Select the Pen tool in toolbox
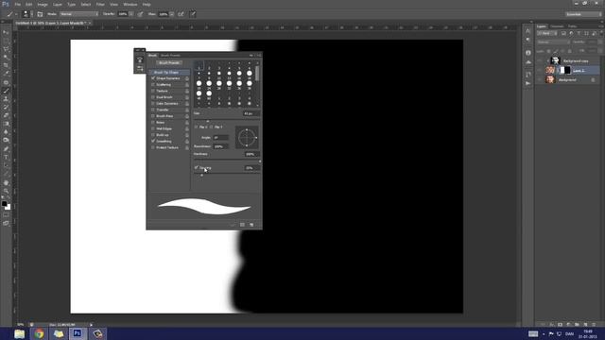This screenshot has width=605, height=340. coord(6,149)
